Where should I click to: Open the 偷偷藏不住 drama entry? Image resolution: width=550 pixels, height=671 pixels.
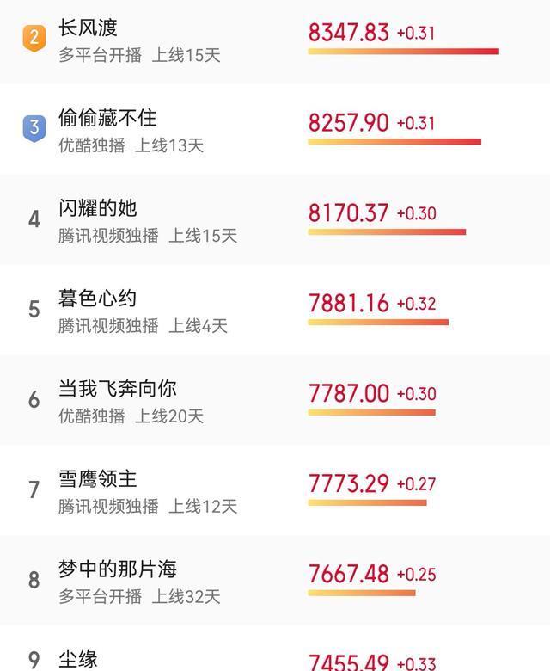[x=107, y=118]
